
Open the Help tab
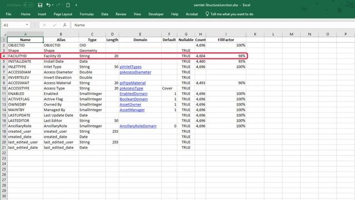tap(175, 14)
